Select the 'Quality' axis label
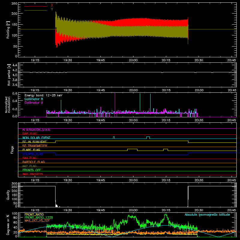 pyautogui.click(x=8, y=195)
